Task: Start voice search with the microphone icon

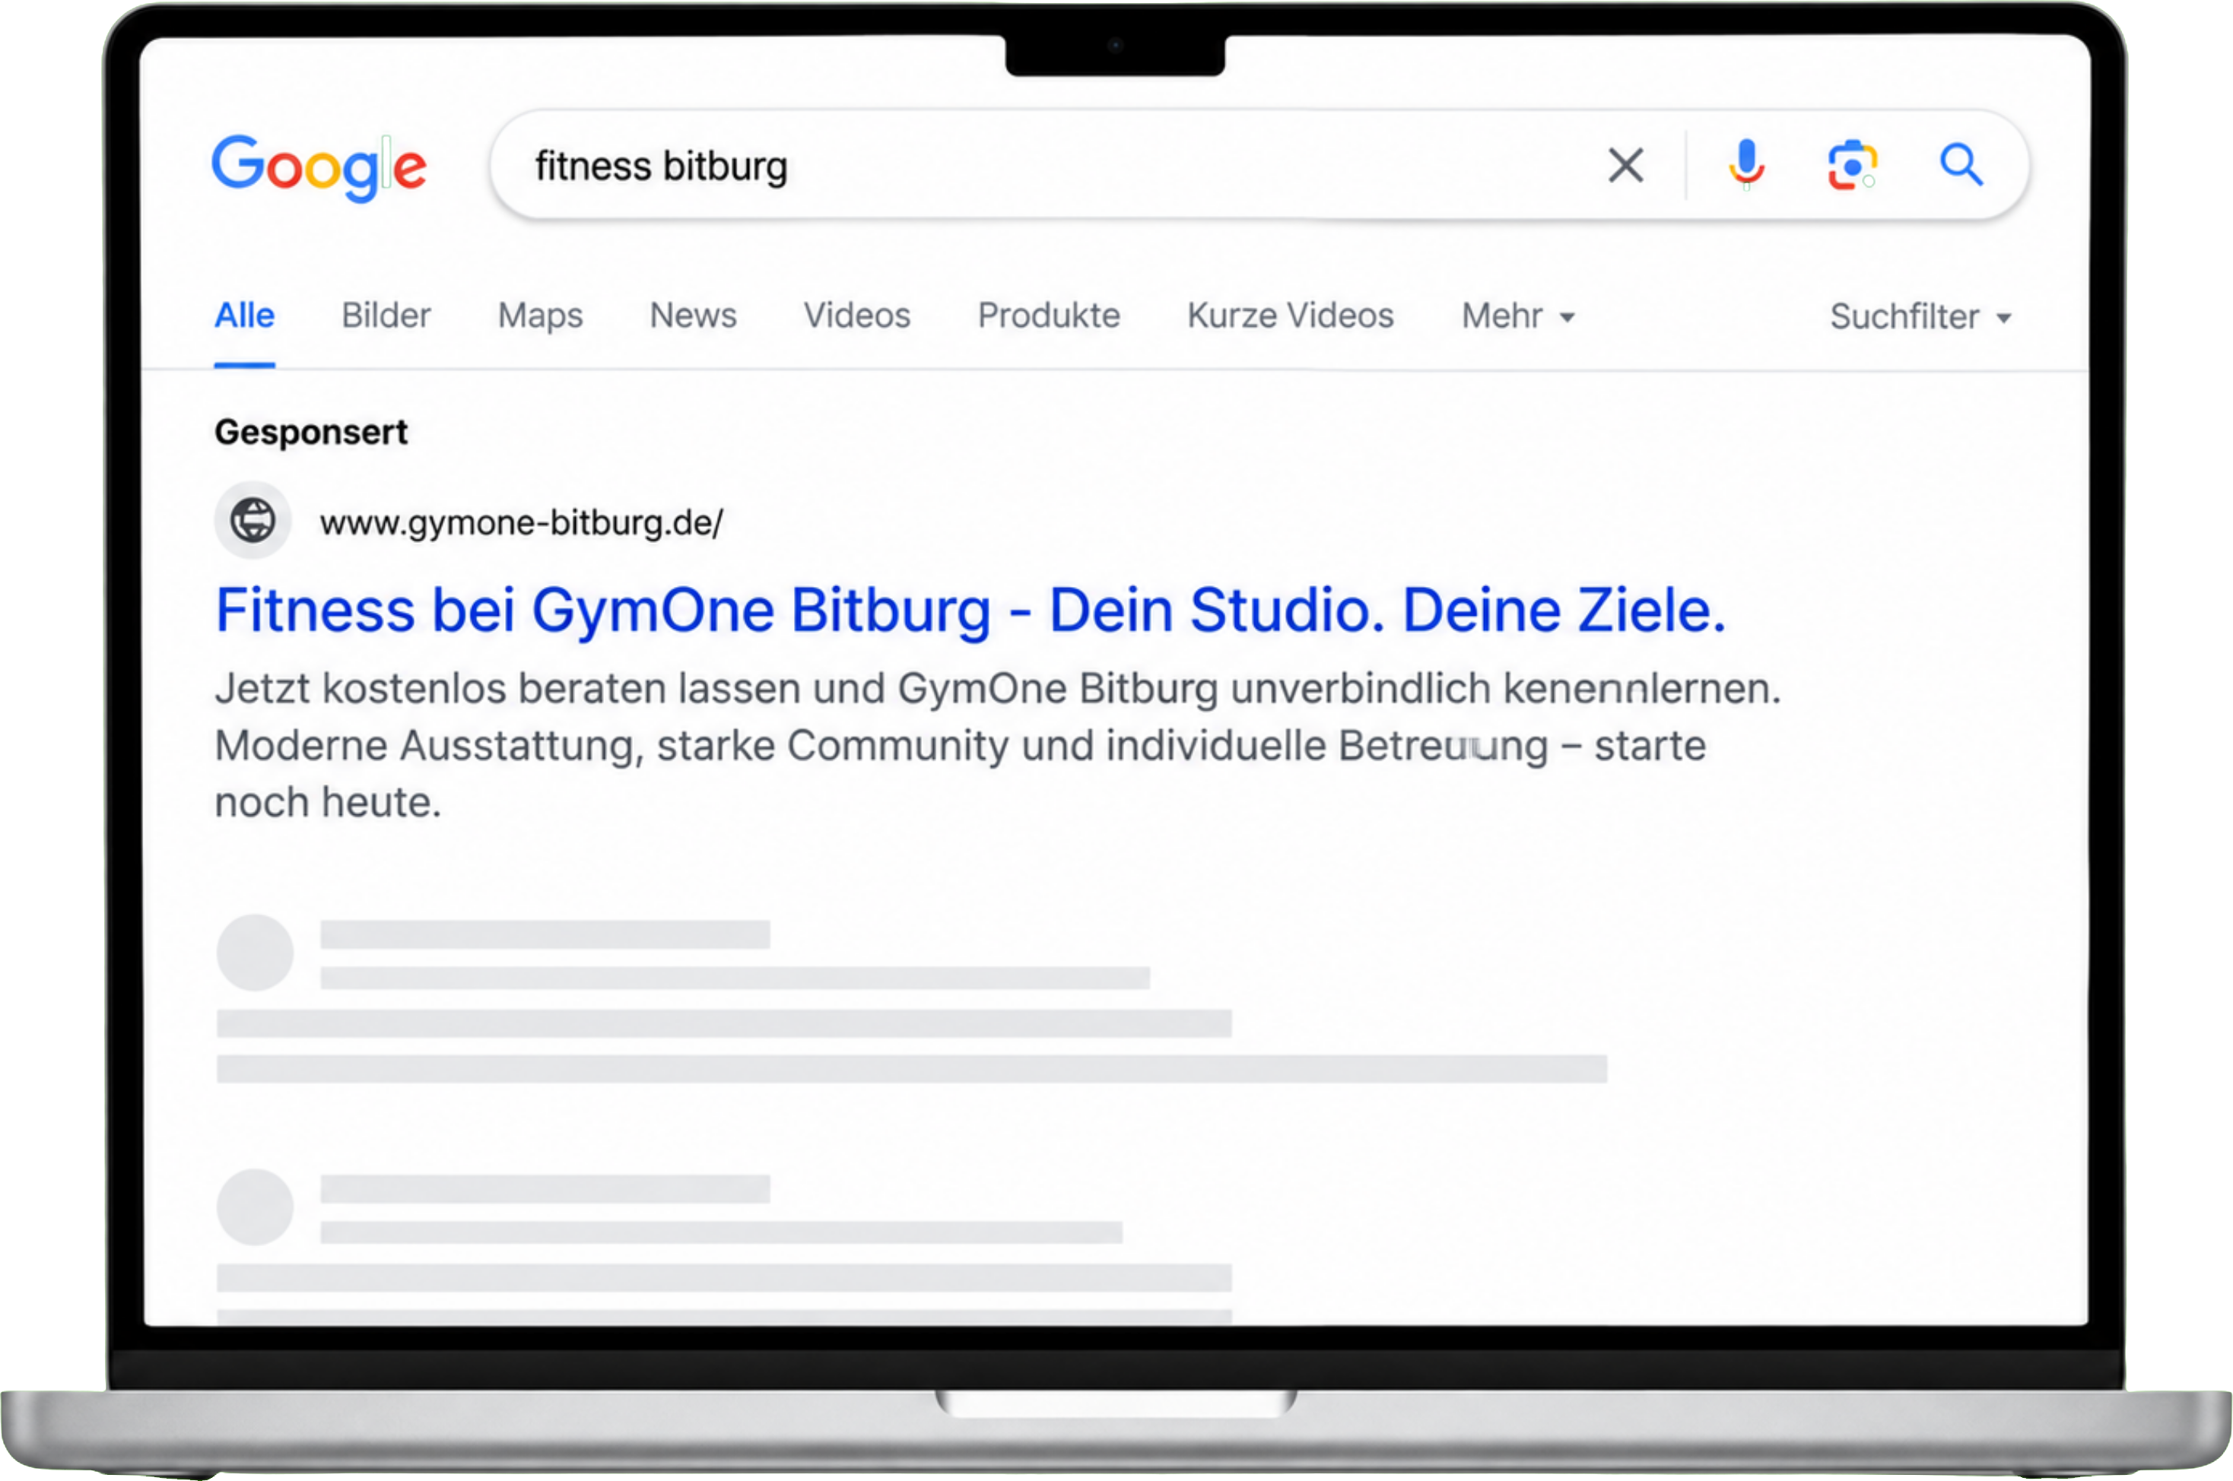Action: [1746, 165]
